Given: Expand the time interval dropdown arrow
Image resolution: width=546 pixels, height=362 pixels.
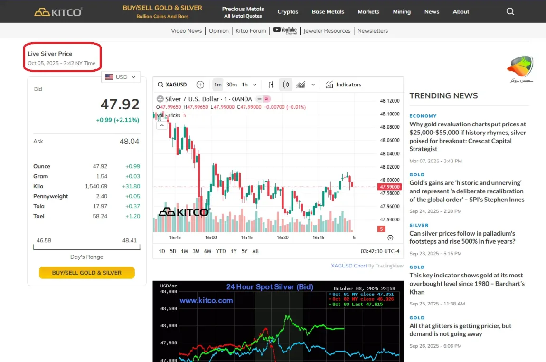Looking at the screenshot, I should 254,85.
